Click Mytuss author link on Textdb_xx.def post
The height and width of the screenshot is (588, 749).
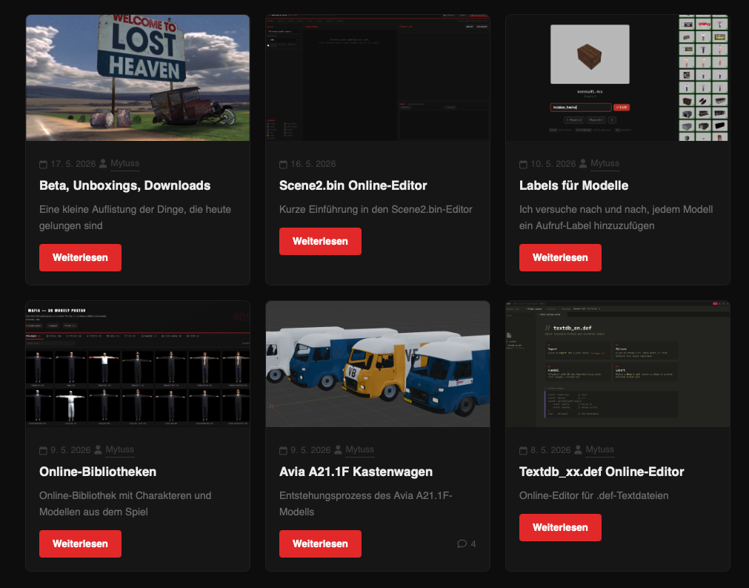600,450
